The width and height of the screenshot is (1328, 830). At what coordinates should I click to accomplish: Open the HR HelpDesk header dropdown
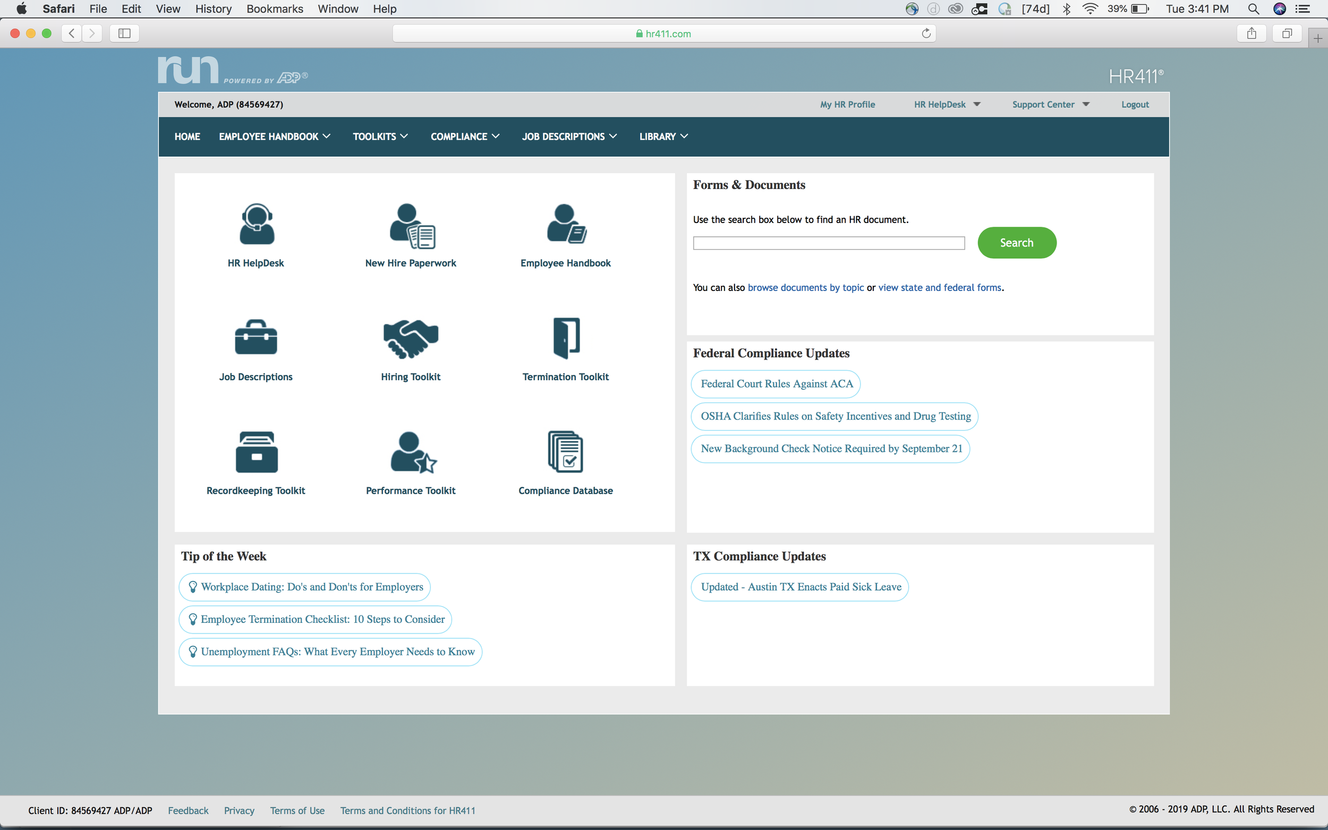tap(947, 104)
